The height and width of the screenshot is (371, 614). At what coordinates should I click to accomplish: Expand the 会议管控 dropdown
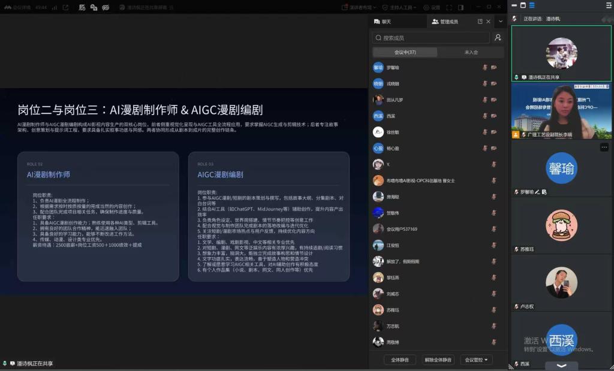coord(476,360)
